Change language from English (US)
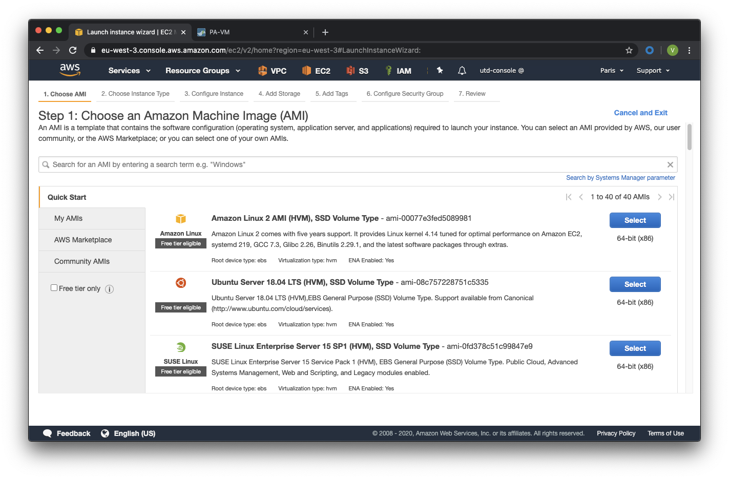The width and height of the screenshot is (729, 479). tap(128, 433)
